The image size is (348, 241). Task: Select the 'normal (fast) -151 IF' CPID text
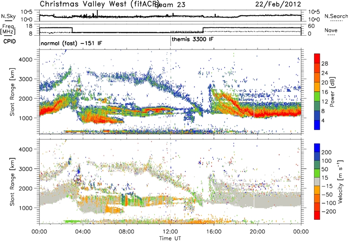71,43
